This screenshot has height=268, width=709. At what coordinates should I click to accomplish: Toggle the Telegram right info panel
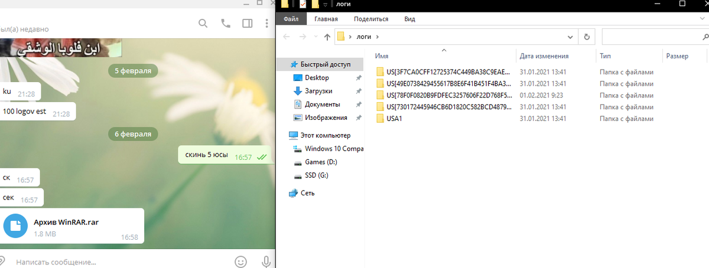pos(247,24)
